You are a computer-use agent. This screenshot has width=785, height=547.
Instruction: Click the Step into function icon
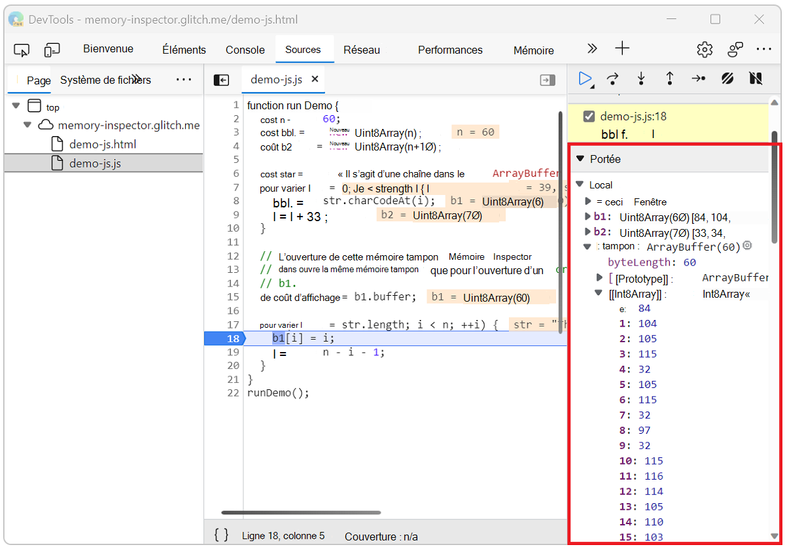(x=641, y=79)
